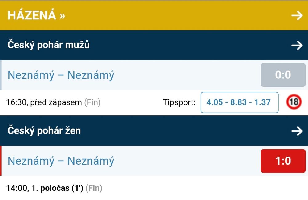The width and height of the screenshot is (308, 200).
Task: Click the arrow in the HÁZENÁ header
Action: [x=297, y=15]
